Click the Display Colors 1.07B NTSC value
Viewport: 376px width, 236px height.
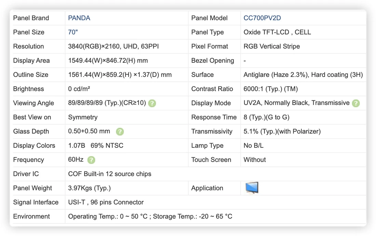pyautogui.click(x=95, y=146)
